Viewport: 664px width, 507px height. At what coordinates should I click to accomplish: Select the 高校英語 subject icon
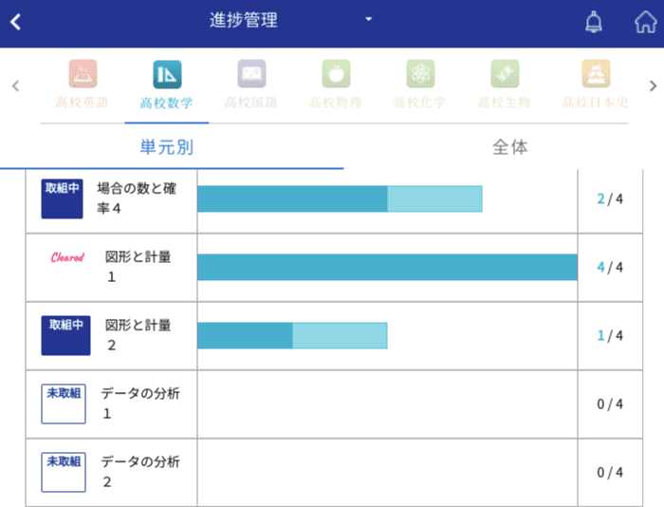click(83, 74)
